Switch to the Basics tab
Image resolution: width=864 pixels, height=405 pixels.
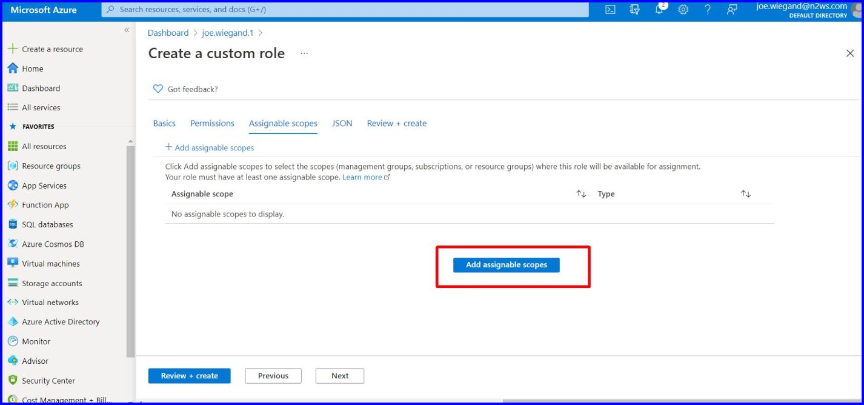point(164,123)
